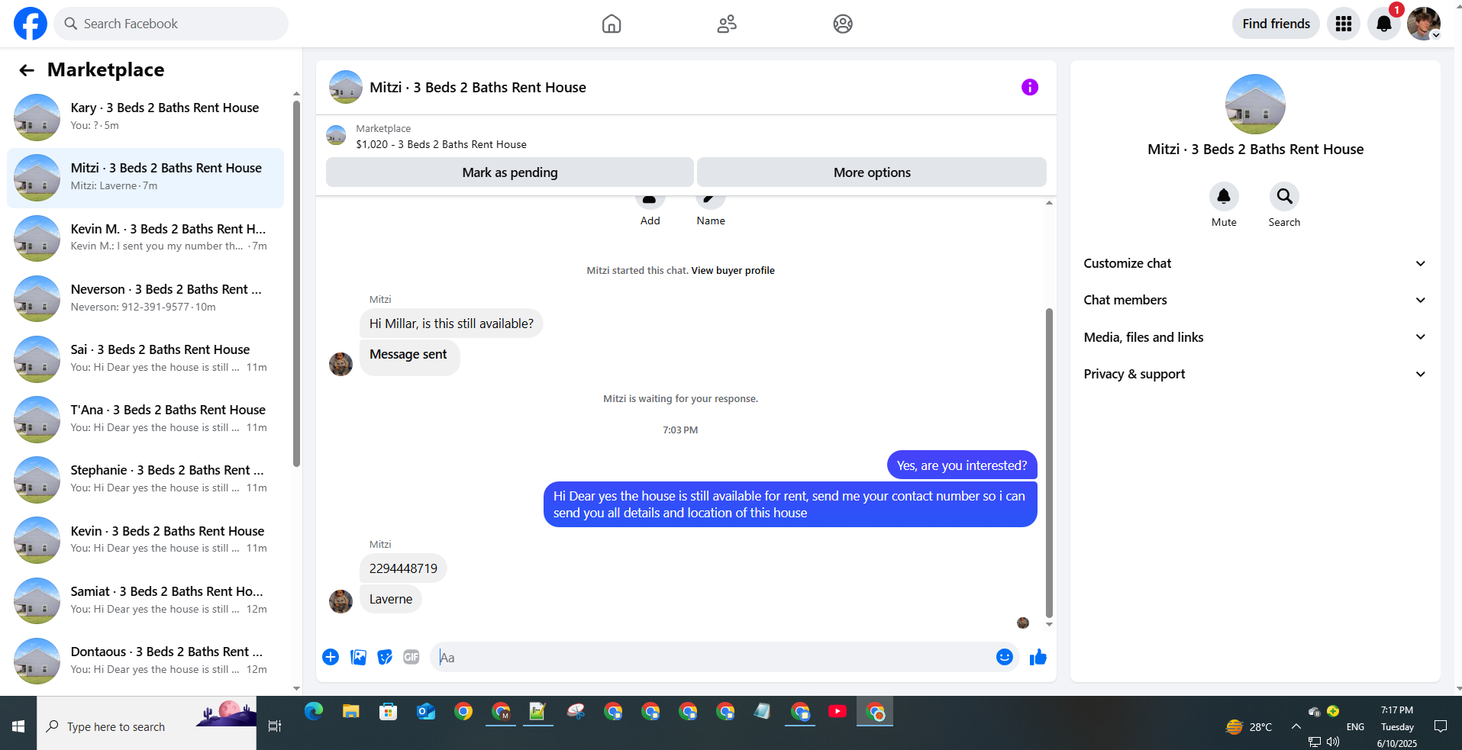Image resolution: width=1462 pixels, height=750 pixels.
Task: Send a thumbs up like
Action: point(1038,657)
